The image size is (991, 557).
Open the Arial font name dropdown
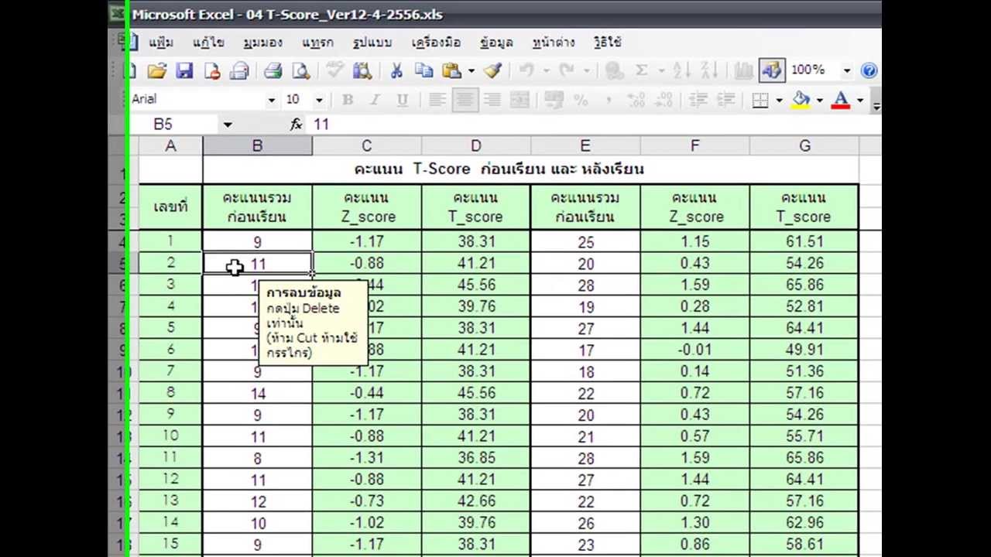pos(271,100)
